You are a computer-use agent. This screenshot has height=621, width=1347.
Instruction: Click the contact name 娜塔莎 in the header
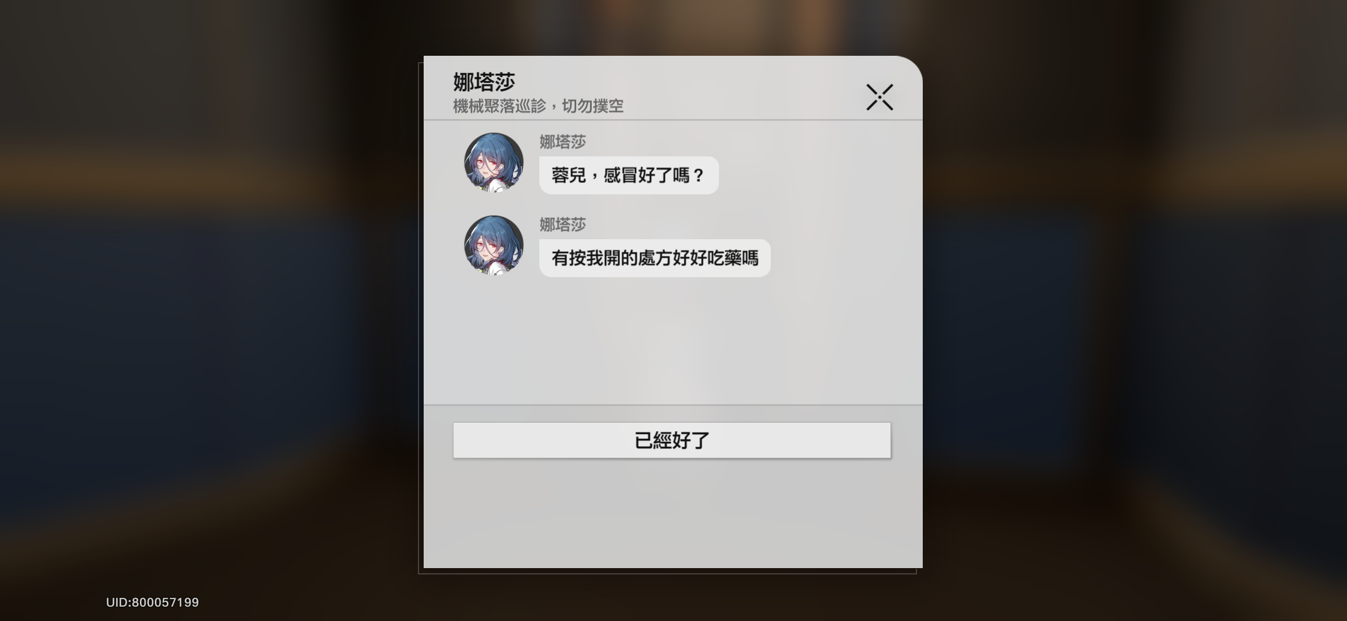point(484,82)
